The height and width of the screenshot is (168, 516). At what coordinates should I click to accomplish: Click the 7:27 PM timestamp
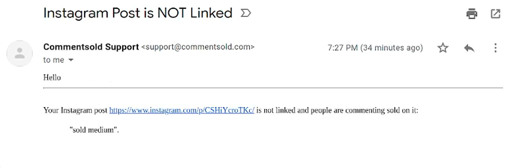(342, 48)
